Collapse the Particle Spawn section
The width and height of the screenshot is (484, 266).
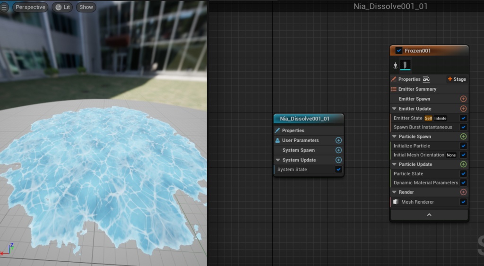394,137
